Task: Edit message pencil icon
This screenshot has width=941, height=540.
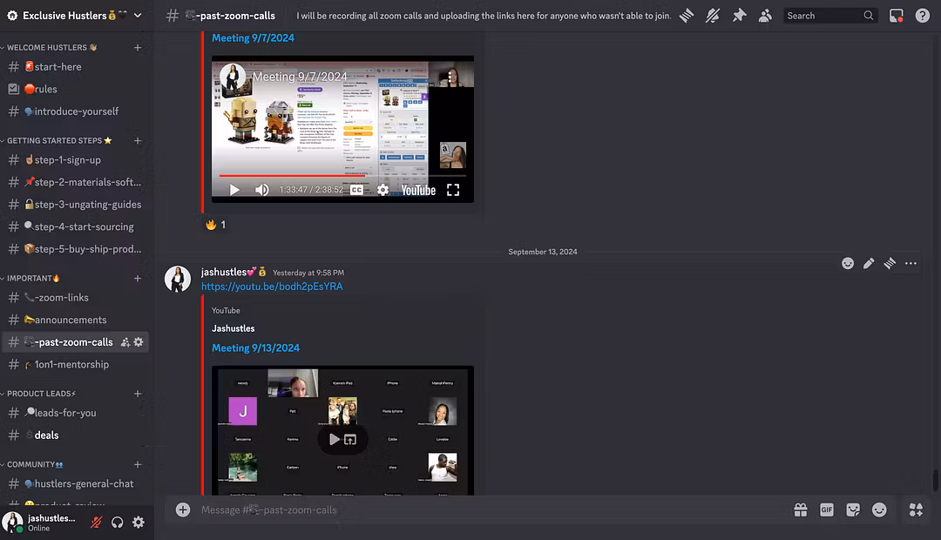Action: 869,263
